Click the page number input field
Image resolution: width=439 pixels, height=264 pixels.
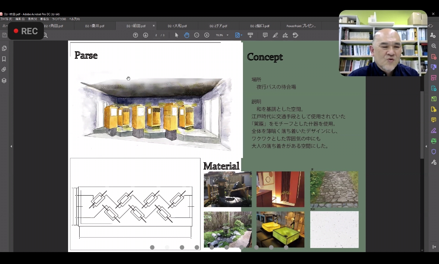tap(156, 35)
